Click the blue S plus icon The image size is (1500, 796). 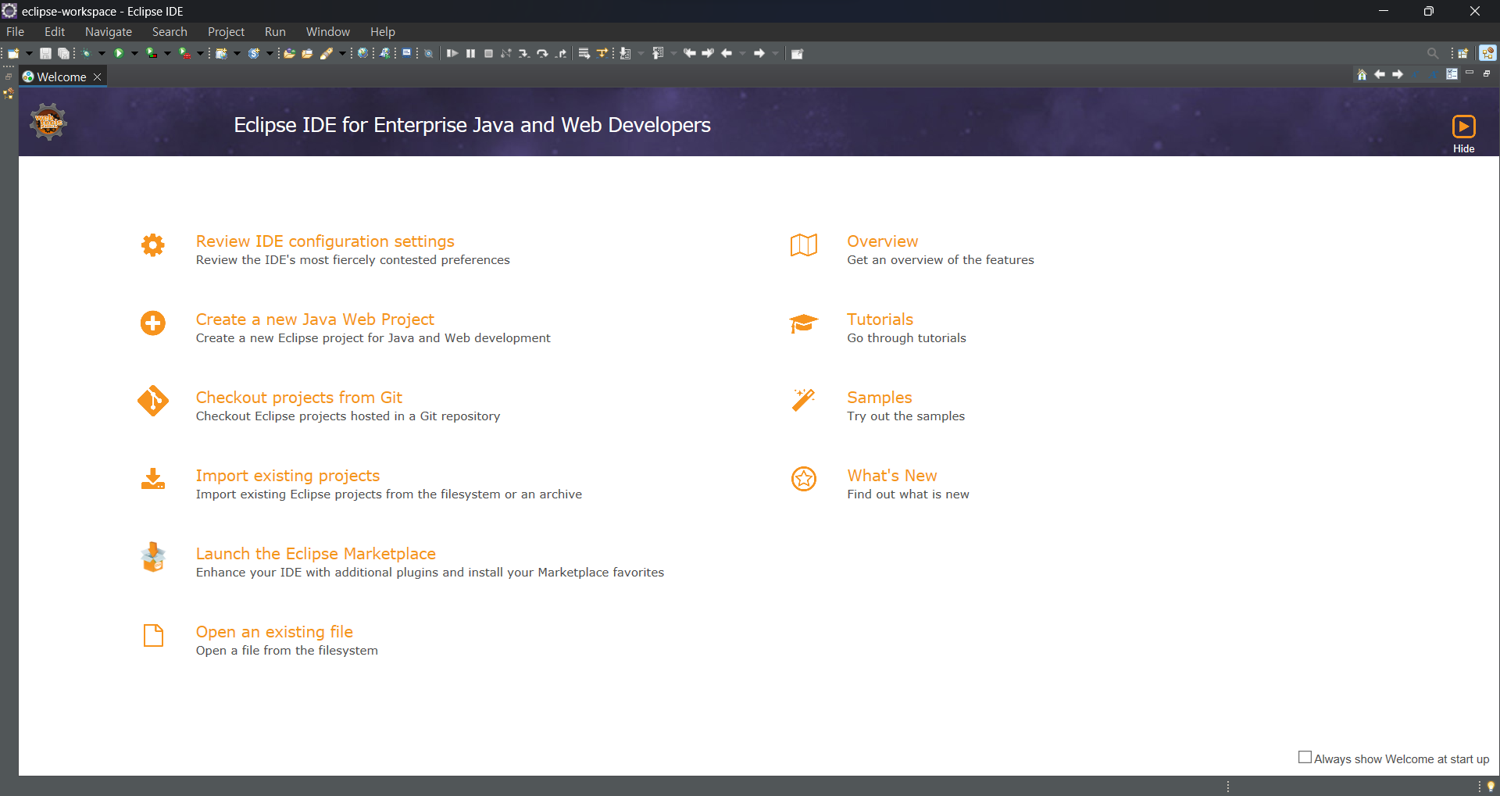coord(253,53)
